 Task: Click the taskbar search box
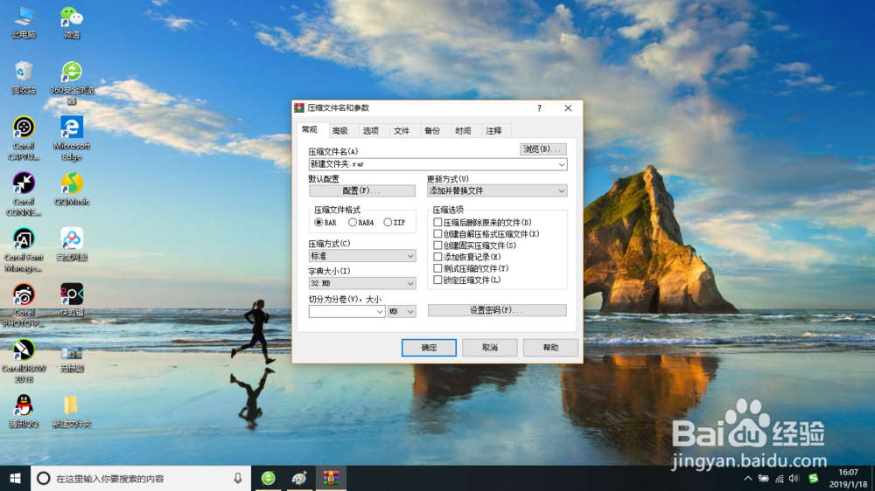tap(141, 478)
